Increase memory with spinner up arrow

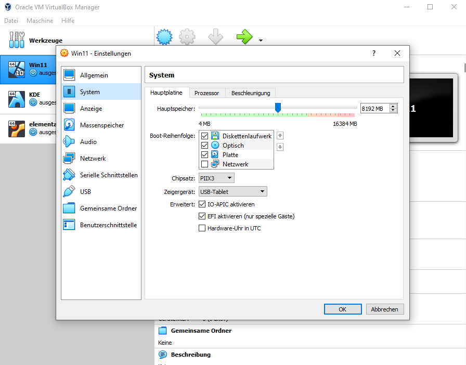(x=393, y=107)
